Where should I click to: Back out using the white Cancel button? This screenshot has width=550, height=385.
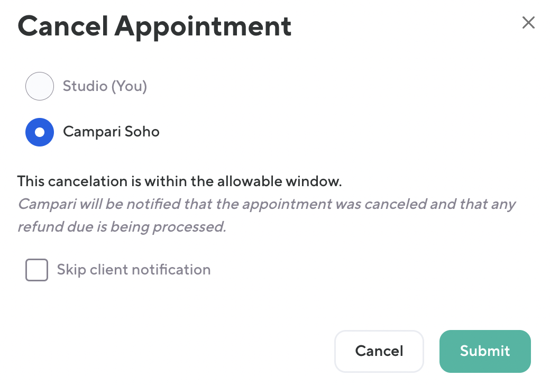pos(379,351)
